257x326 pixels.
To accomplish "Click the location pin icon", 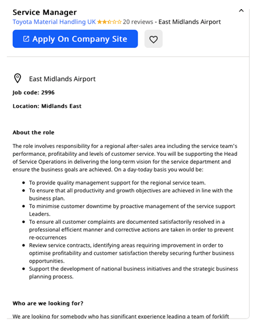I will click(x=18, y=79).
